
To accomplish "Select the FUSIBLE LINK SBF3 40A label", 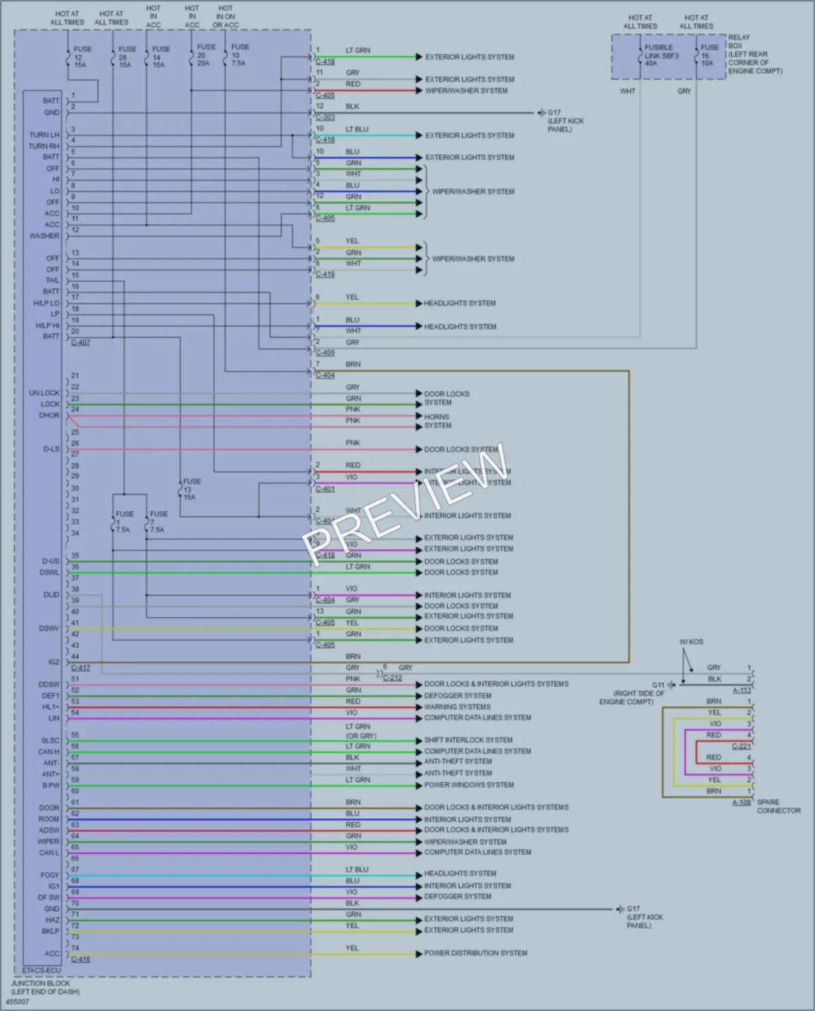I will click(x=662, y=56).
